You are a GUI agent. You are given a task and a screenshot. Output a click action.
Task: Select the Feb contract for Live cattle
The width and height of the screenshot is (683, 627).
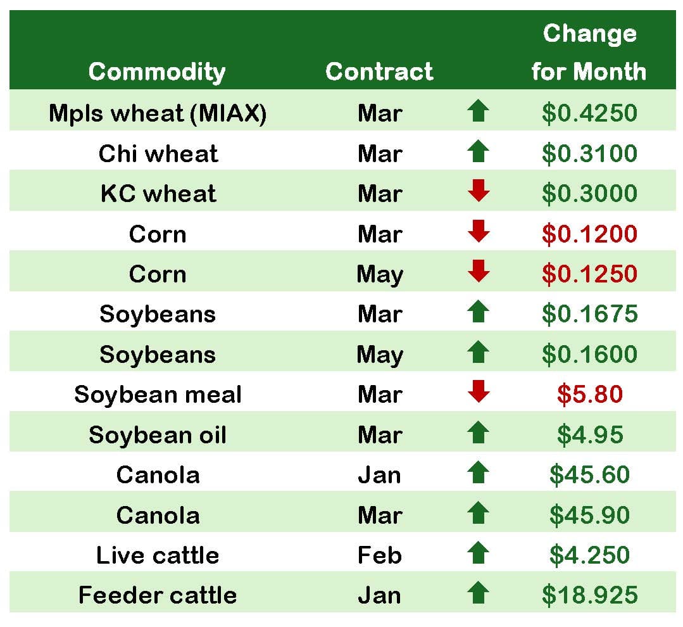[379, 555]
